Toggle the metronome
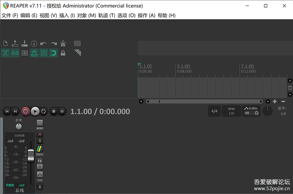This screenshot has width=293, height=194. [x=63, y=44]
